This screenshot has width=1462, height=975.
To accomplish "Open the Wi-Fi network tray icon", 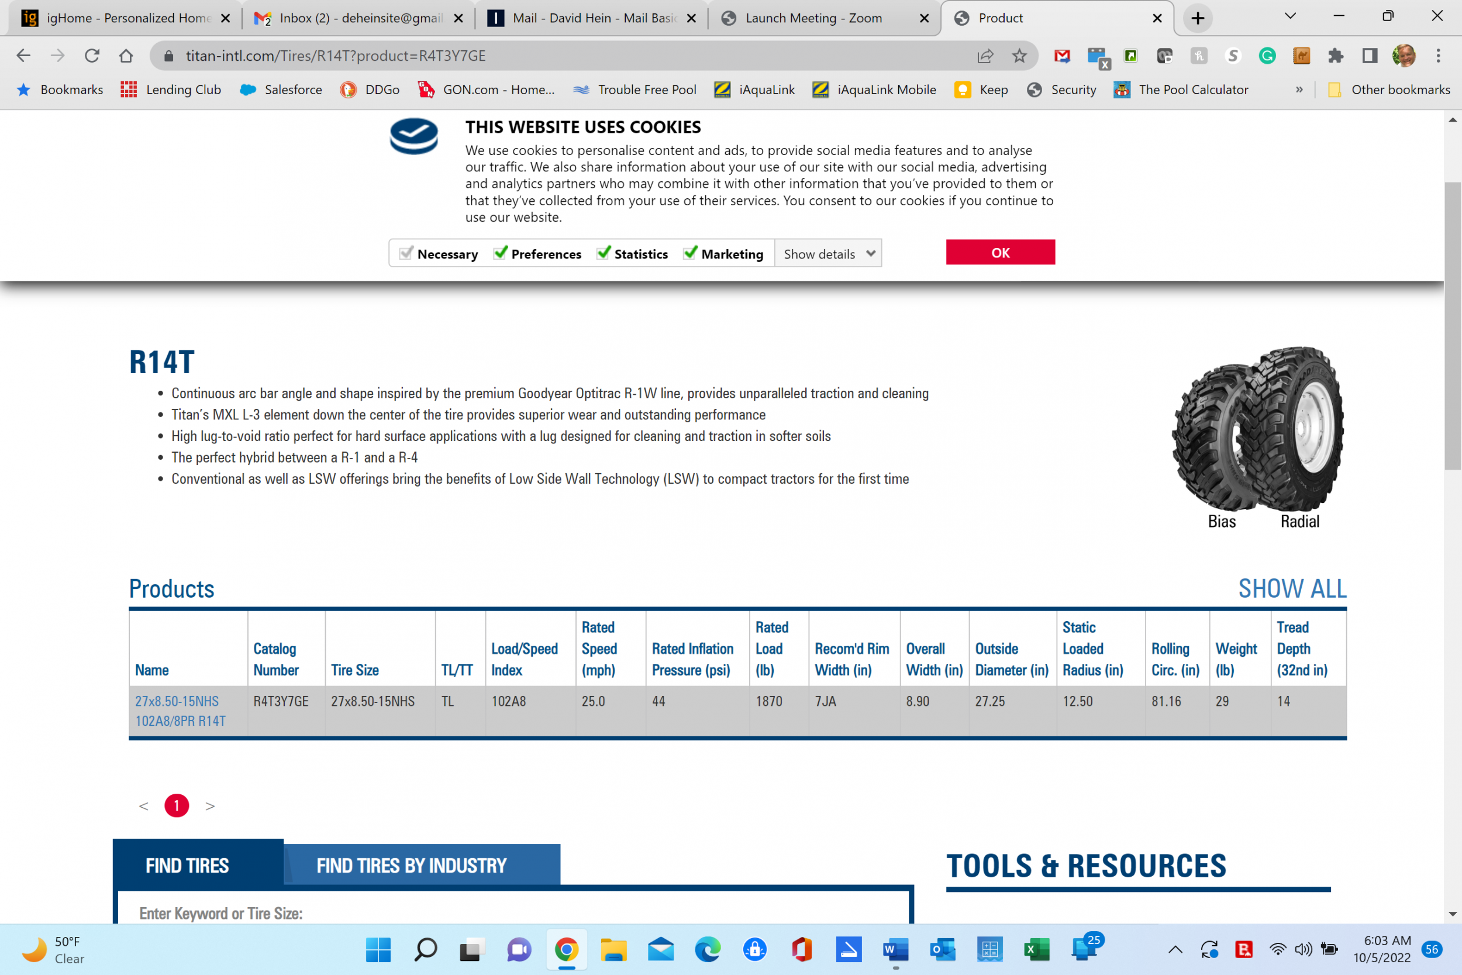I will [1277, 949].
